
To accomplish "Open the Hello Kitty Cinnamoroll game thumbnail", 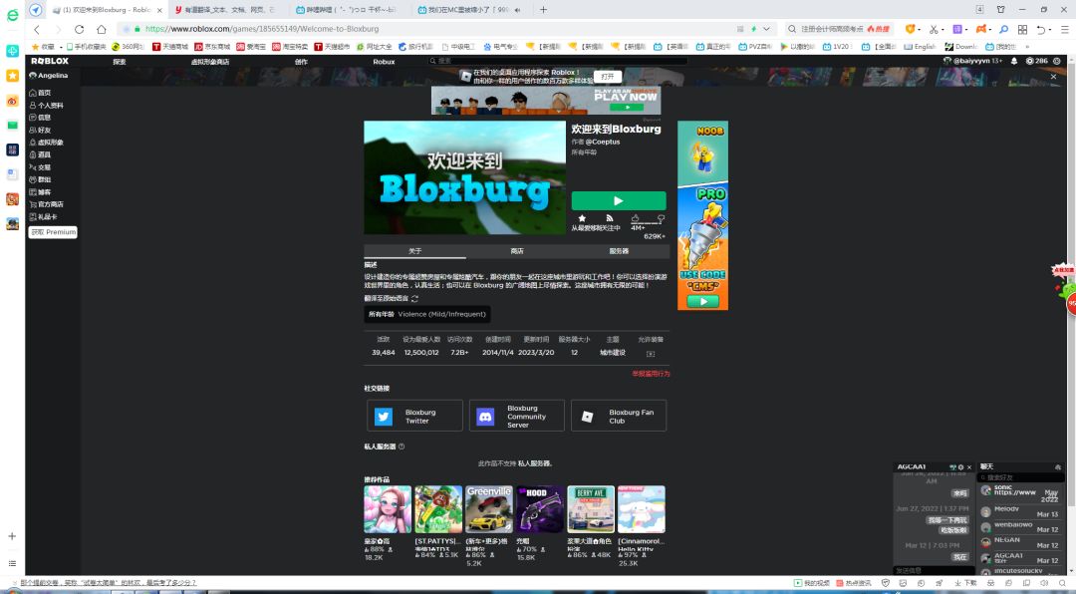I will click(x=642, y=509).
